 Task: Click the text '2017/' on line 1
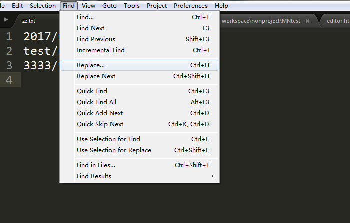[x=40, y=37]
